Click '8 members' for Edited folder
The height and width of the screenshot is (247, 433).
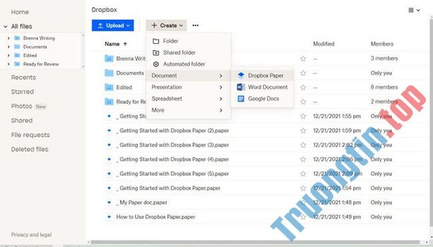click(x=384, y=87)
